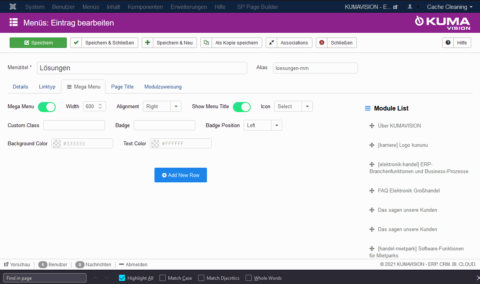The image size is (480, 284).
Task: Click the Badge input field
Action: [x=165, y=125]
